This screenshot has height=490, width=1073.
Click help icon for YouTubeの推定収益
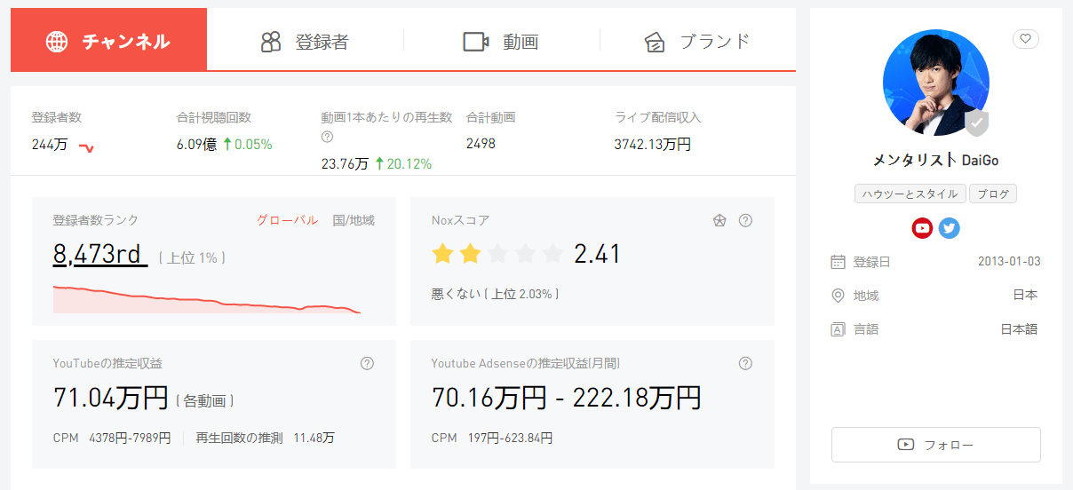368,363
